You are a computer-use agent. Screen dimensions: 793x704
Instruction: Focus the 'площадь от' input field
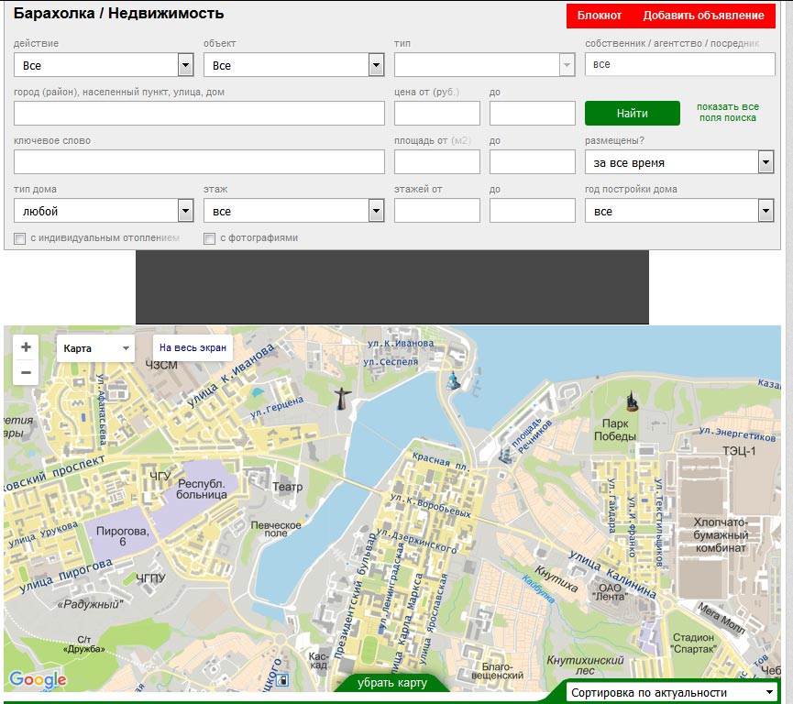[437, 162]
